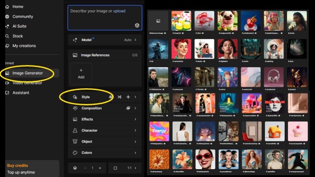
Task: Click the Home icon in sidebar
Action: [x=7, y=7]
